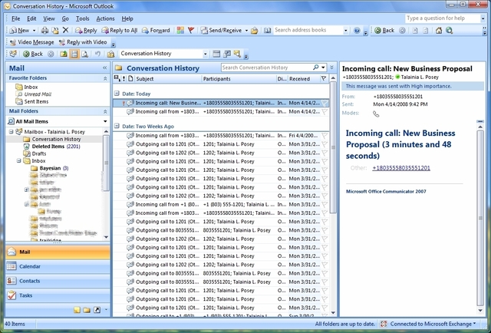
Task: Toggle flag on New Business Proposal row
Action: 324,103
